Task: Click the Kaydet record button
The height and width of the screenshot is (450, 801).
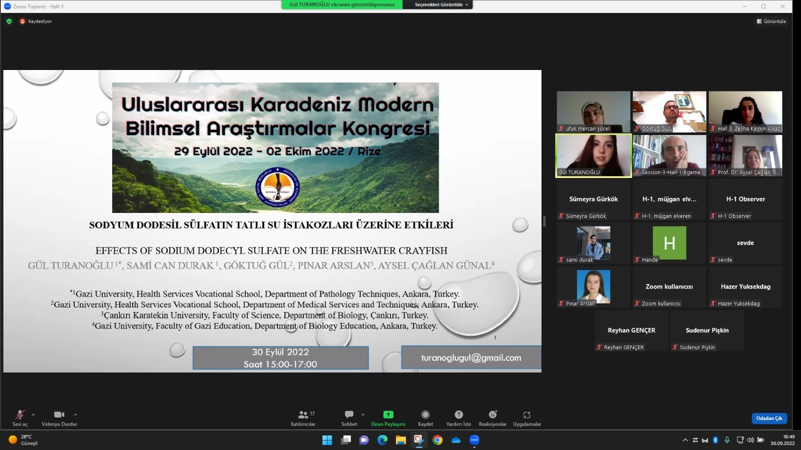Action: pyautogui.click(x=425, y=418)
